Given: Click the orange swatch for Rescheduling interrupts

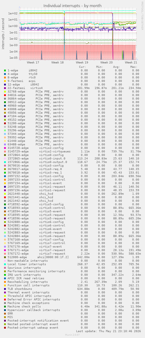Looking at the screenshot, I should pos(5,282).
